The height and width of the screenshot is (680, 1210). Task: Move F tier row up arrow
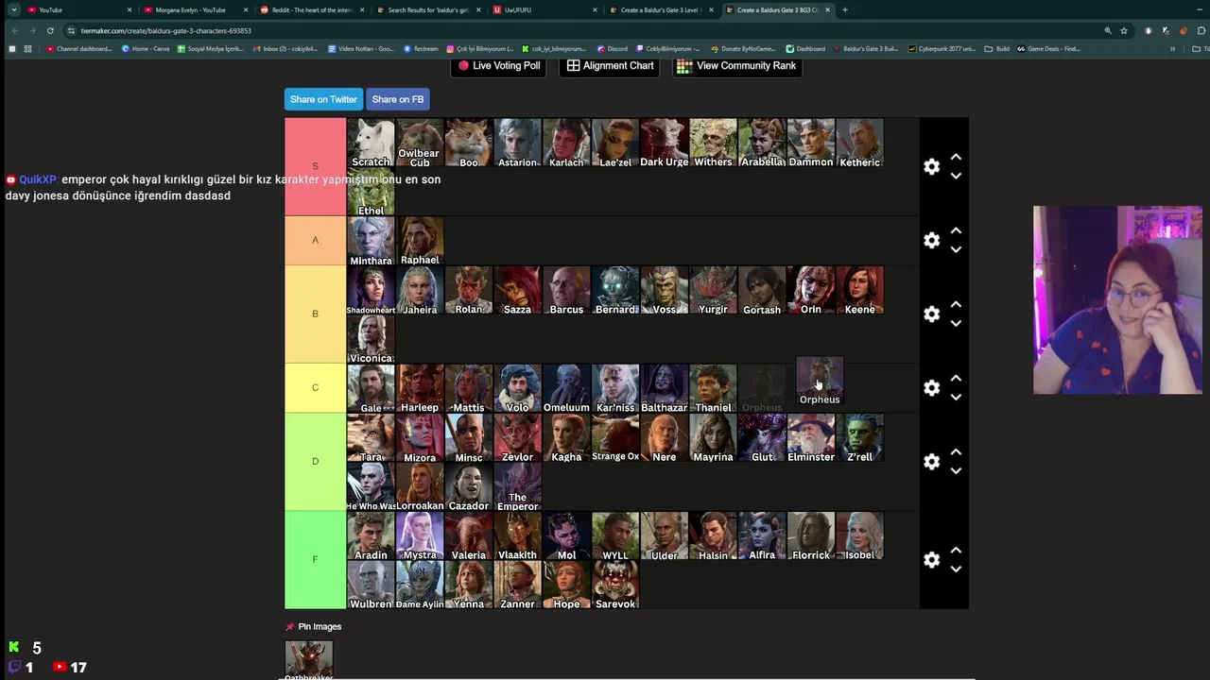pos(956,550)
